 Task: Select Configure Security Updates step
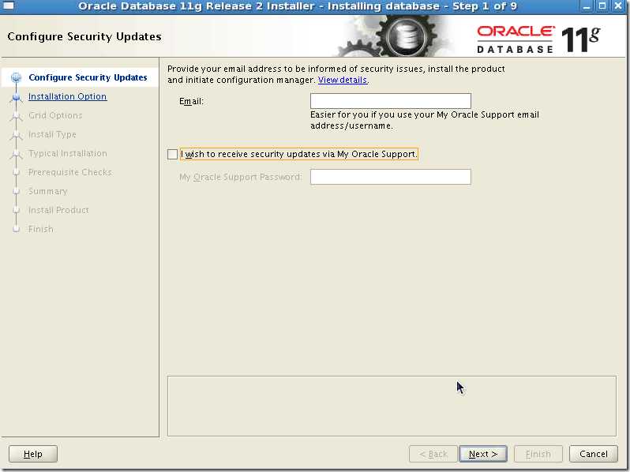pos(88,77)
